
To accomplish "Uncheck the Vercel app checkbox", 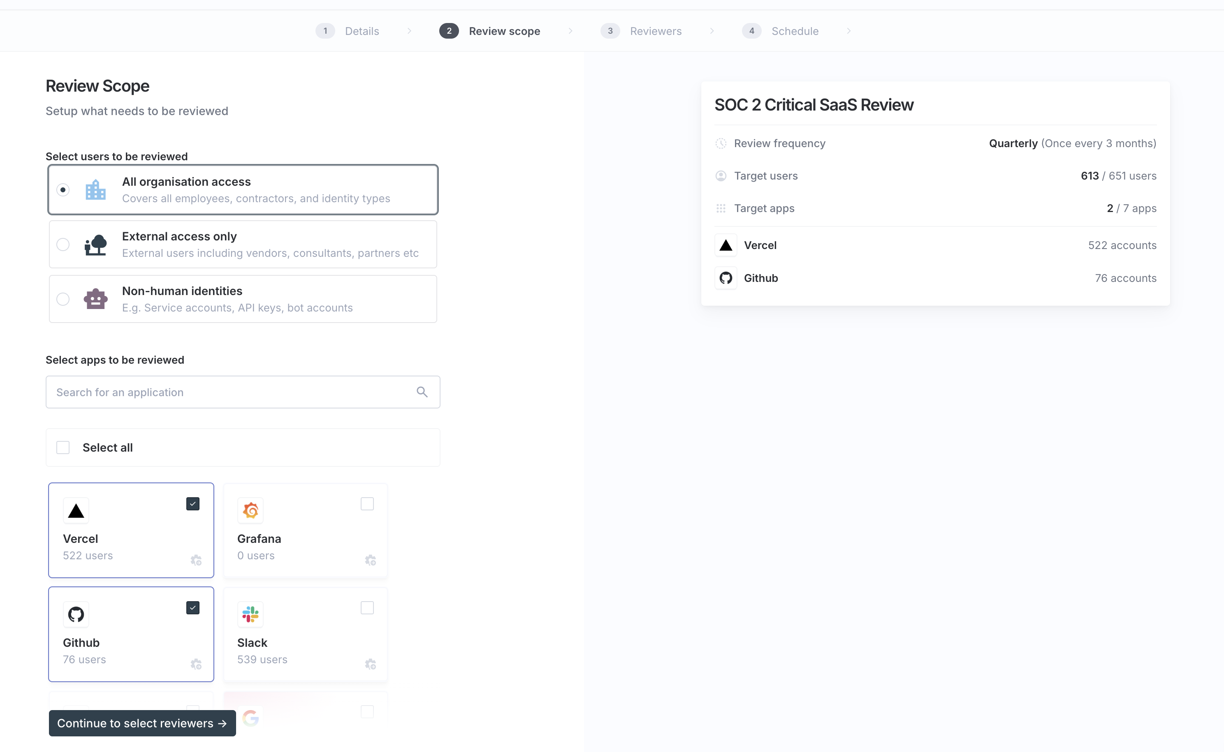I will pos(192,504).
